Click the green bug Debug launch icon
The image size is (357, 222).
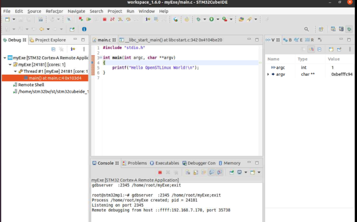click(198, 19)
